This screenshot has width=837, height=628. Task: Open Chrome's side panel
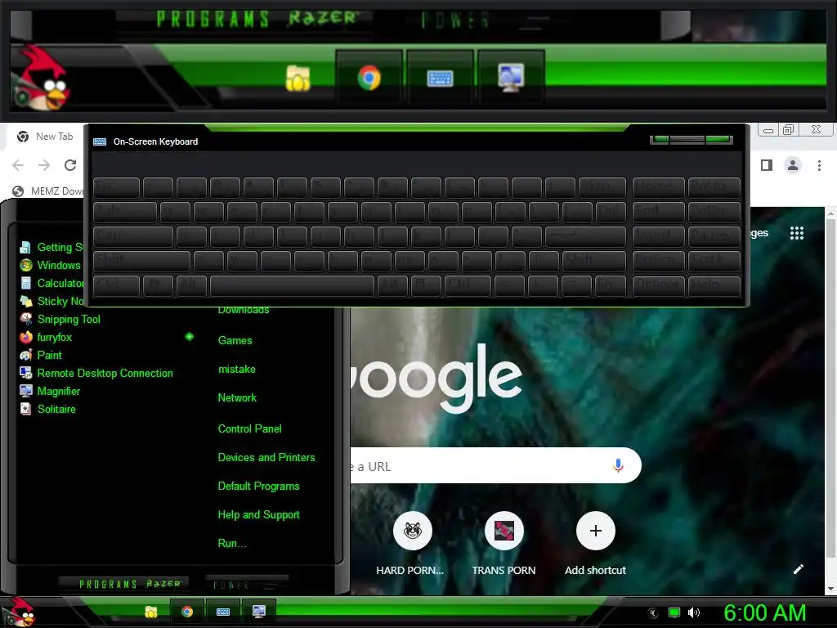pyautogui.click(x=767, y=165)
